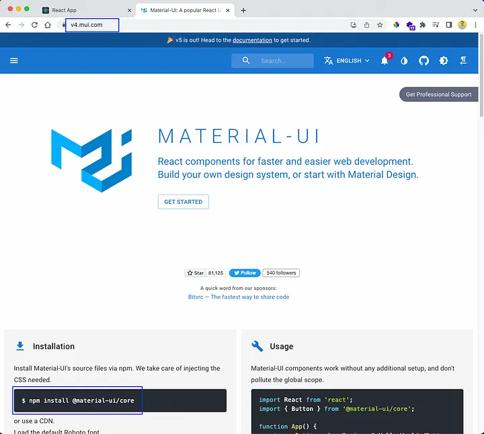Open a new browser tab

pyautogui.click(x=243, y=11)
